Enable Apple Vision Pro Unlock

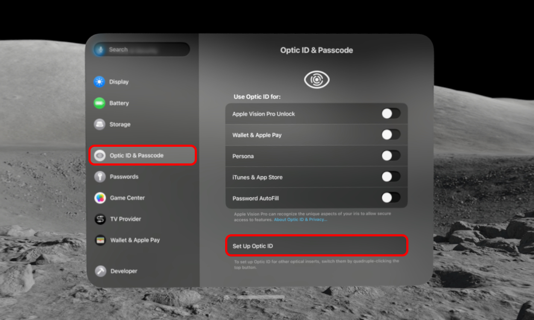click(390, 113)
